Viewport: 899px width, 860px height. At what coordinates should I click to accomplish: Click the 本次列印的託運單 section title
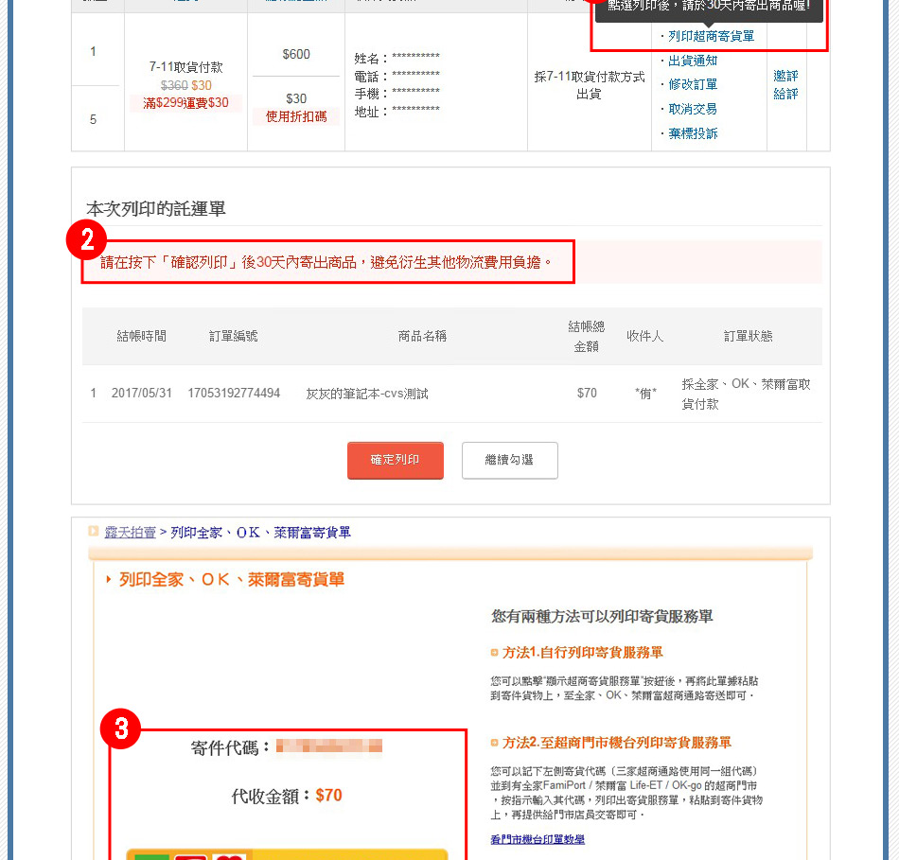click(x=156, y=209)
